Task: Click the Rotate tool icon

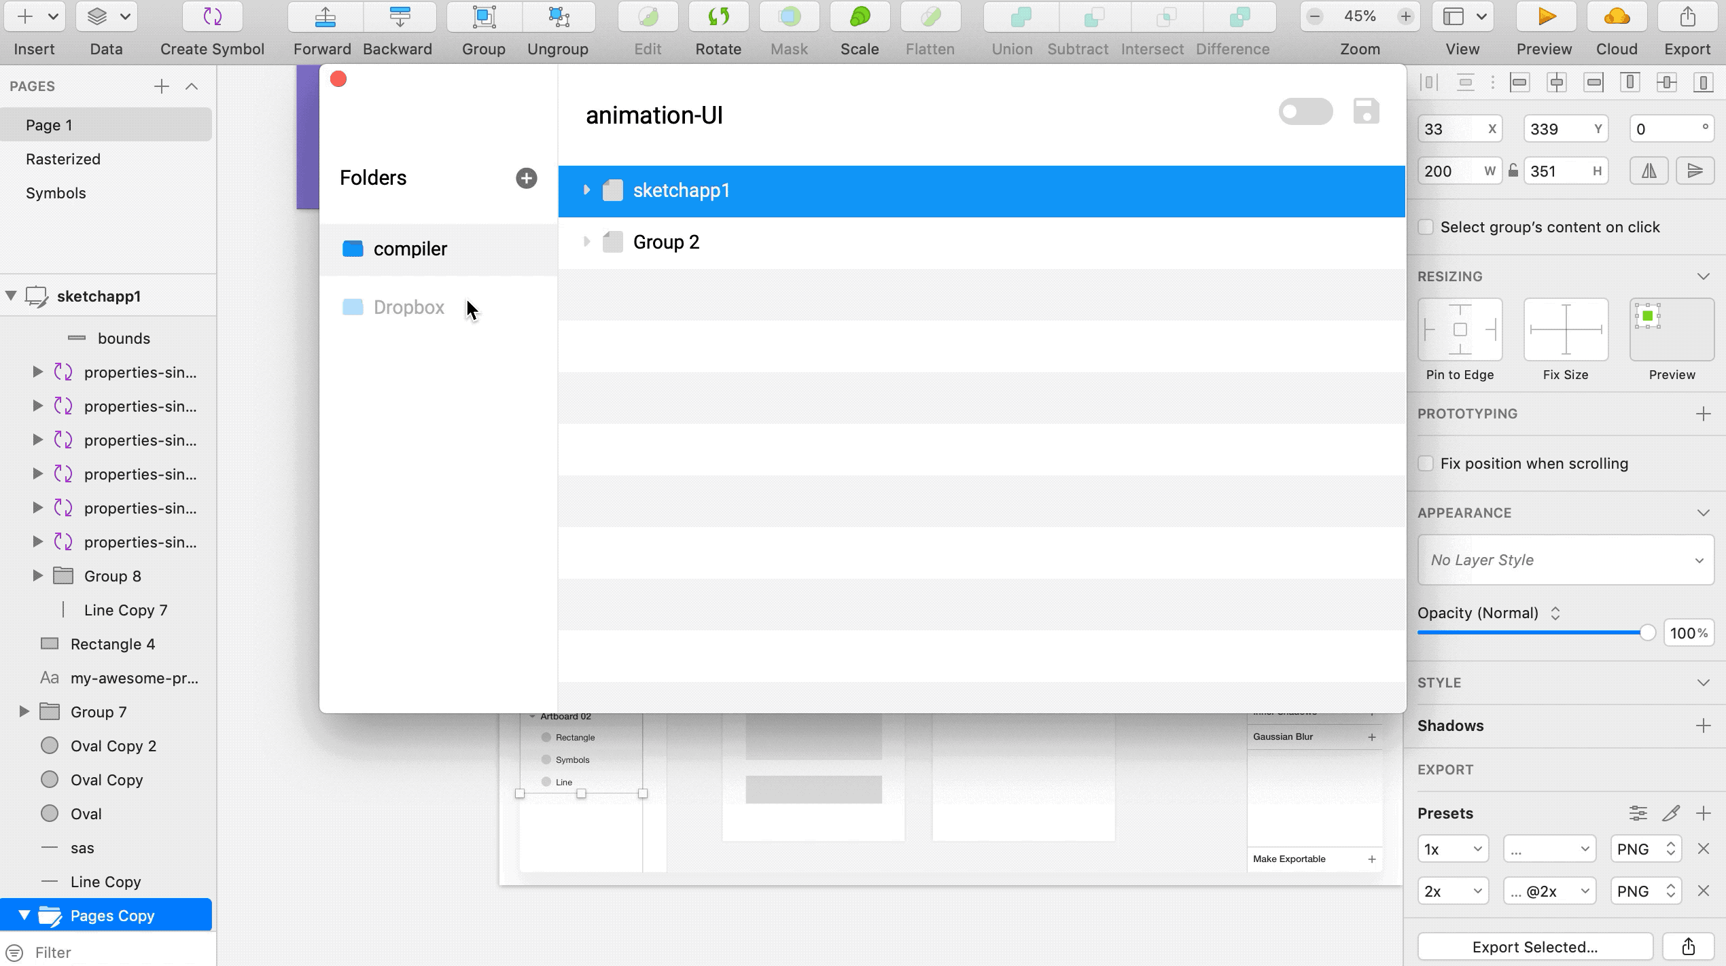Action: click(718, 17)
